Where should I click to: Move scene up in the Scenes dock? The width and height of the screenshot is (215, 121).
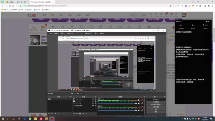point(56,113)
